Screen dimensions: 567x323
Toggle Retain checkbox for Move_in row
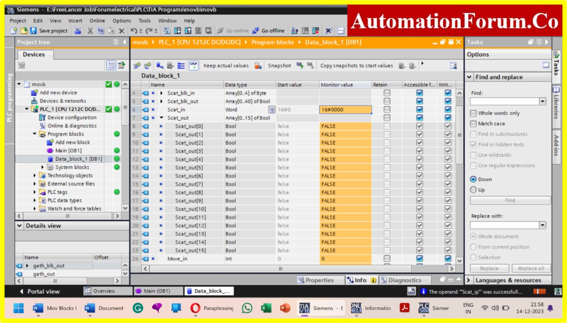[386, 259]
